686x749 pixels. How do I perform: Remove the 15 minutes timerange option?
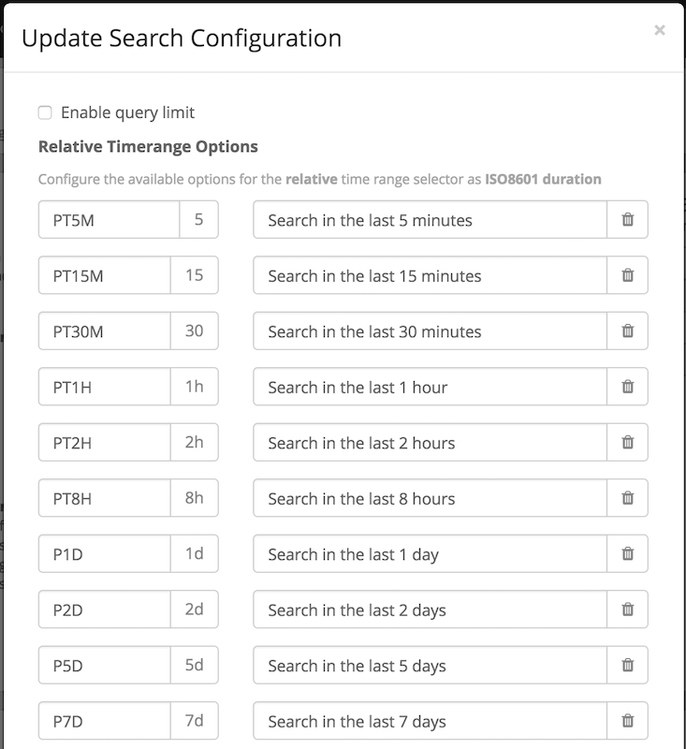coord(628,275)
